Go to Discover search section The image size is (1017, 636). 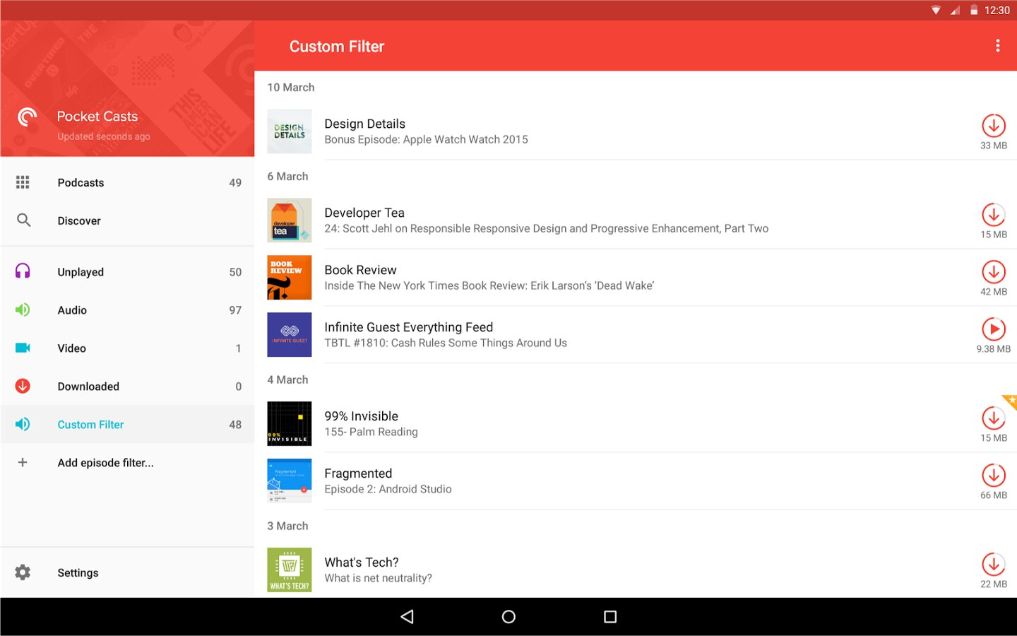[x=79, y=221]
